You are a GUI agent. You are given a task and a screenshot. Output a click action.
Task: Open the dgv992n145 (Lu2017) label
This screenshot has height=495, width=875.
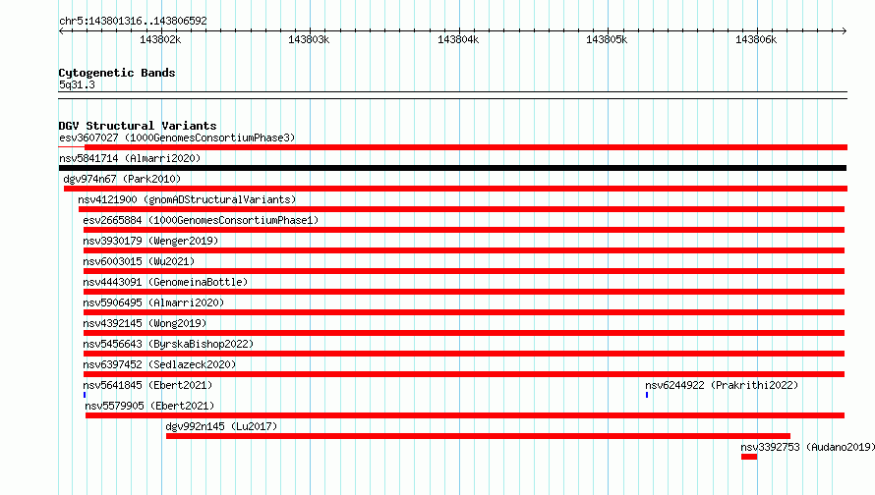pos(221,426)
